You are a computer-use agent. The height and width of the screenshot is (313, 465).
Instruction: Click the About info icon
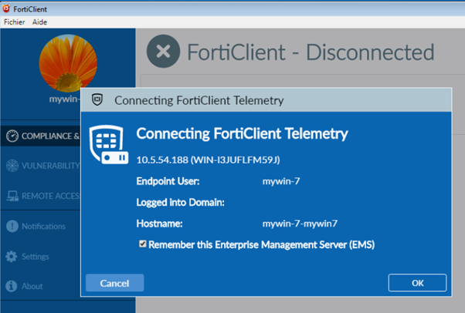click(x=11, y=286)
